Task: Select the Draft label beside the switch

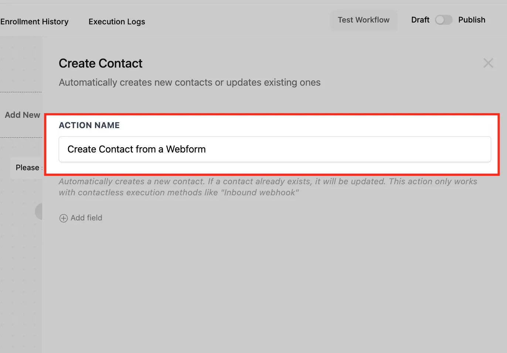Action: click(x=420, y=20)
